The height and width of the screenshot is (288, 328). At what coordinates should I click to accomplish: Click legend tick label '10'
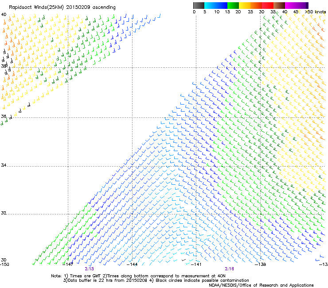tap(217, 12)
